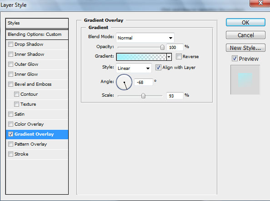The width and height of the screenshot is (270, 201).
Task: Open the gradient picker arrow
Action: (x=169, y=57)
